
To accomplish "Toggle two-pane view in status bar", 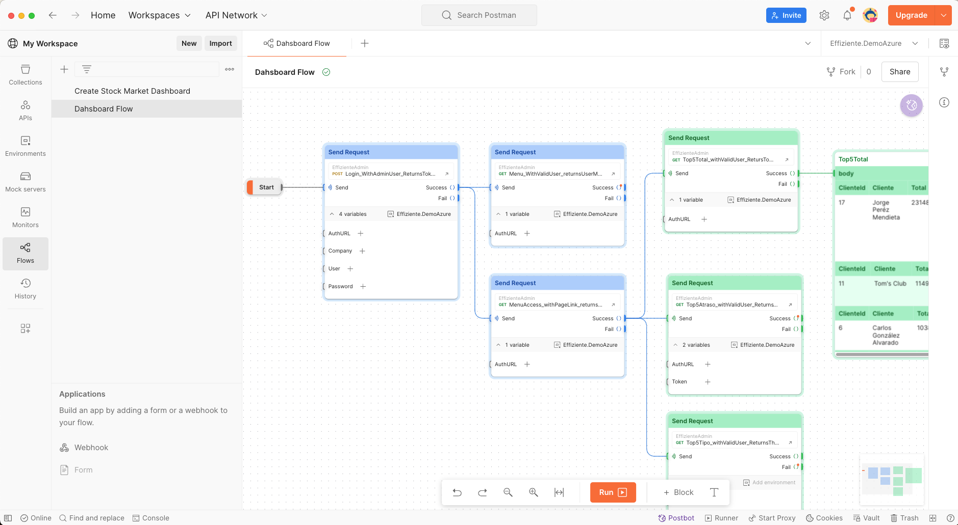I will pyautogui.click(x=933, y=518).
